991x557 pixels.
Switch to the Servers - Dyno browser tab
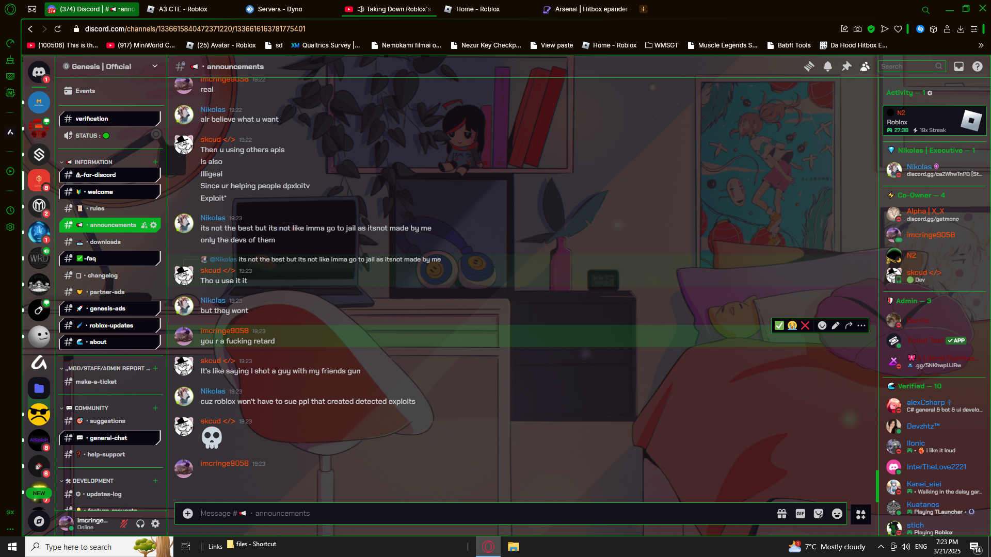pos(280,9)
